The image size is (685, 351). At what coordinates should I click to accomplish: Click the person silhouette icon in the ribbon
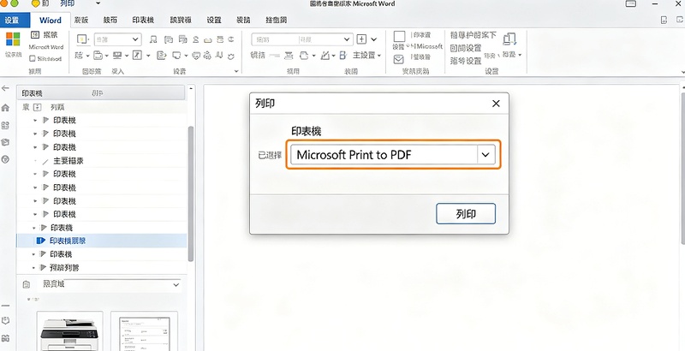(196, 39)
